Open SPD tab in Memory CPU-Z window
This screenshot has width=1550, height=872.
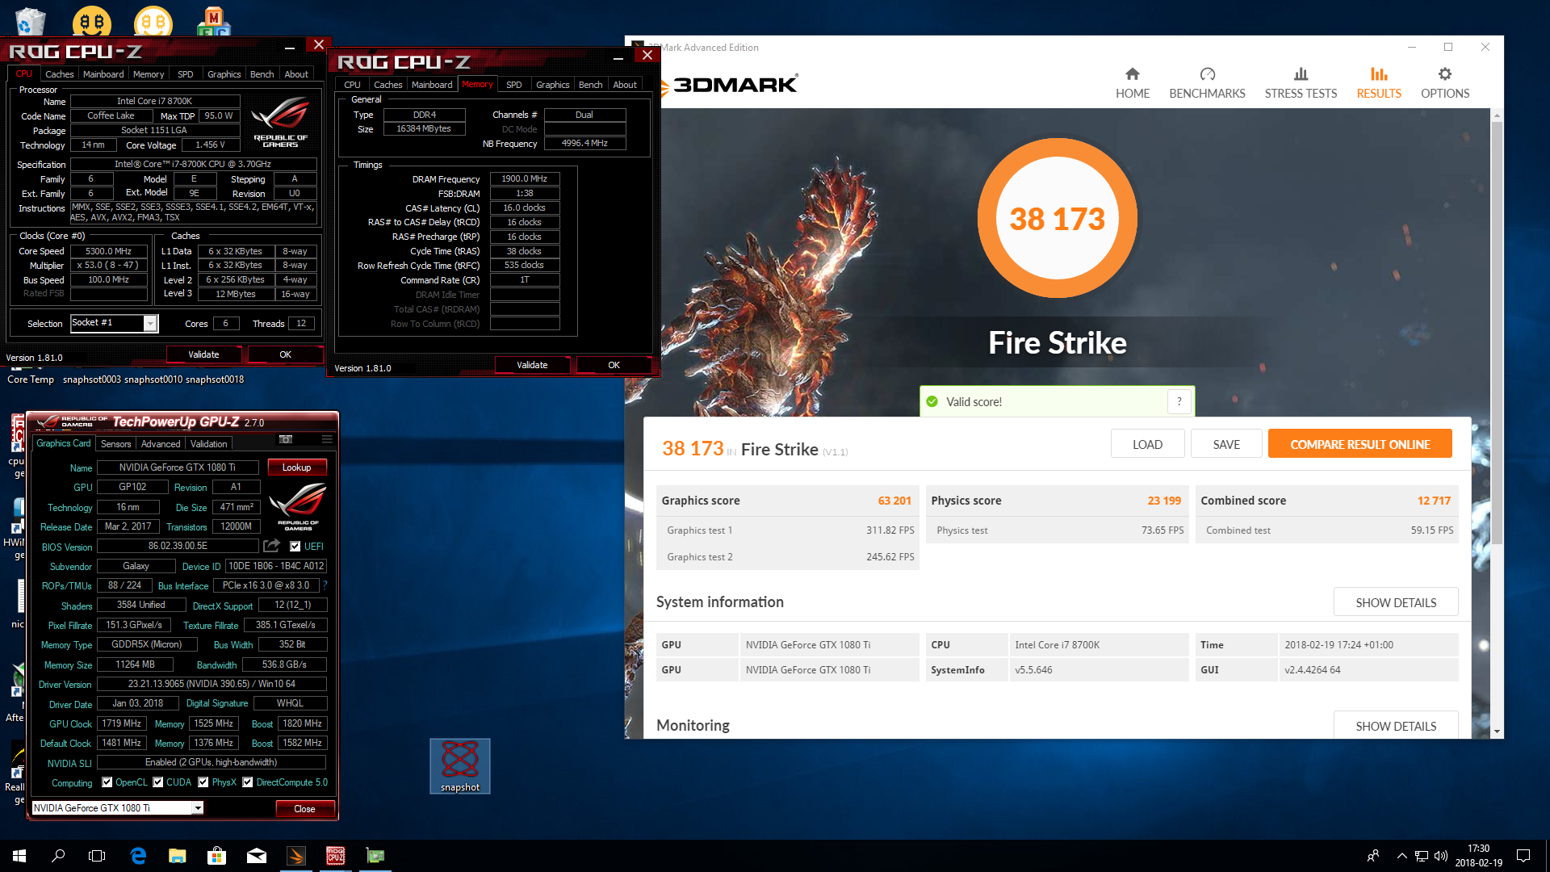click(514, 85)
